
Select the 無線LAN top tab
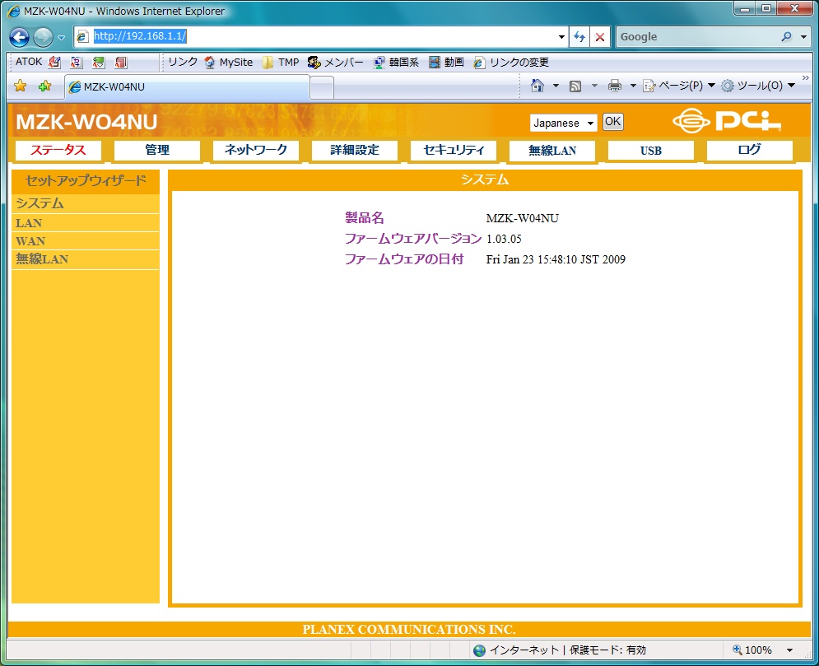[552, 151]
